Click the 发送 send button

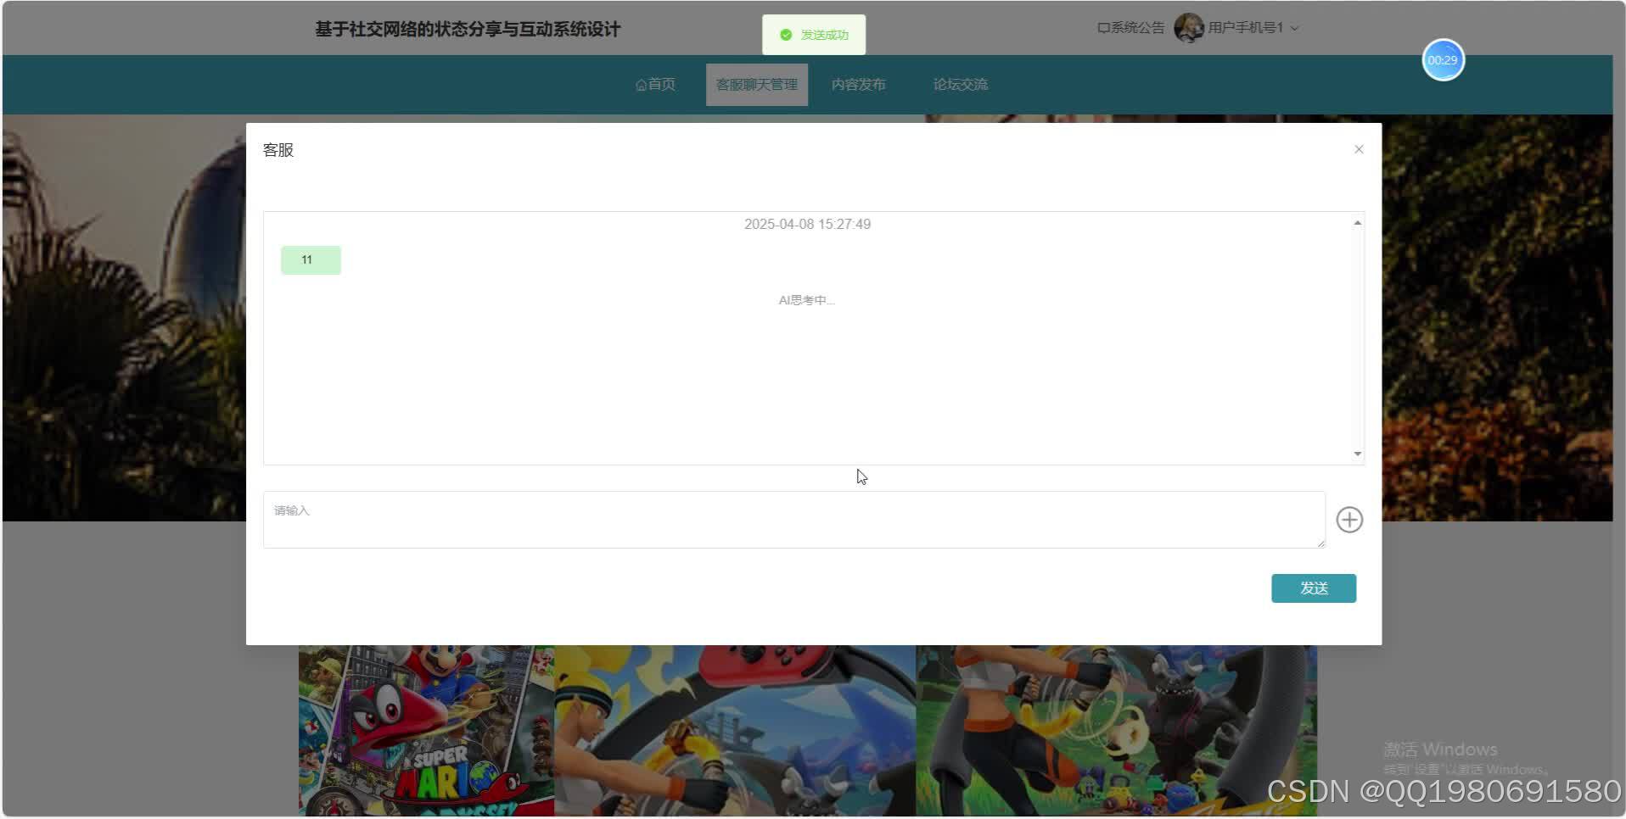(1313, 588)
